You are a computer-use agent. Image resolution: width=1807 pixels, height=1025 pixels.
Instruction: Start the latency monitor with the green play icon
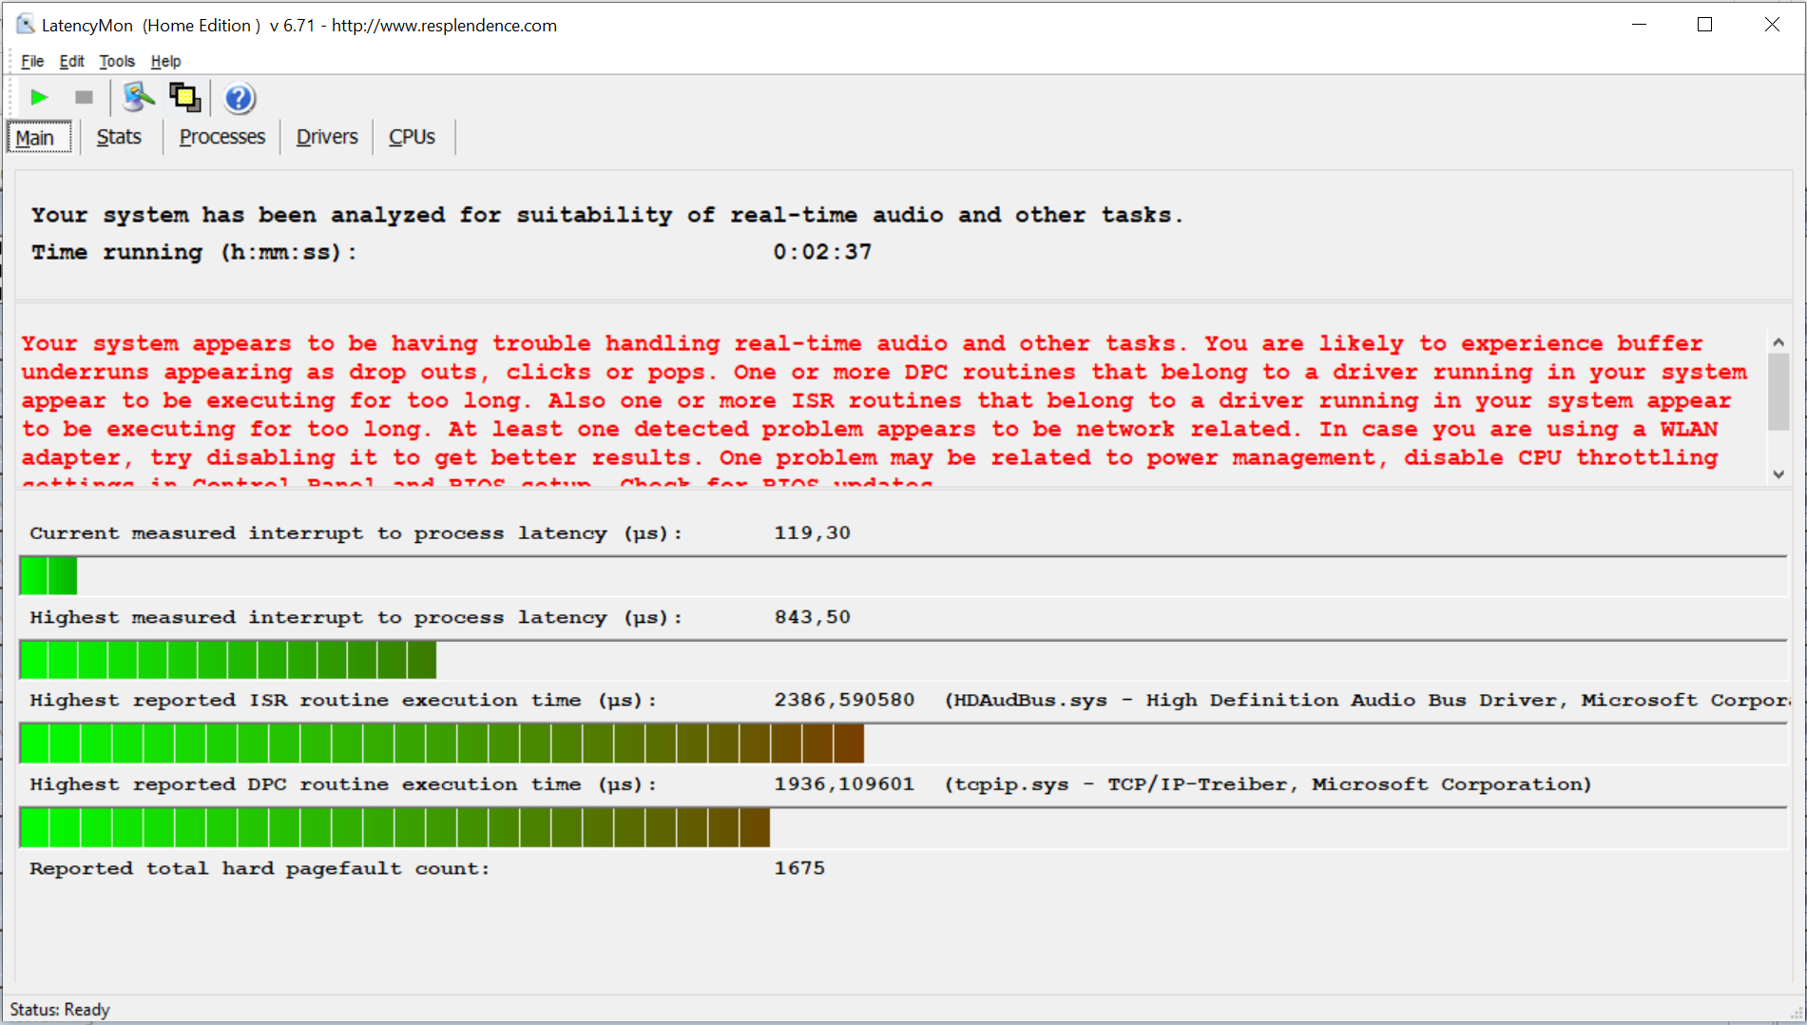[39, 97]
